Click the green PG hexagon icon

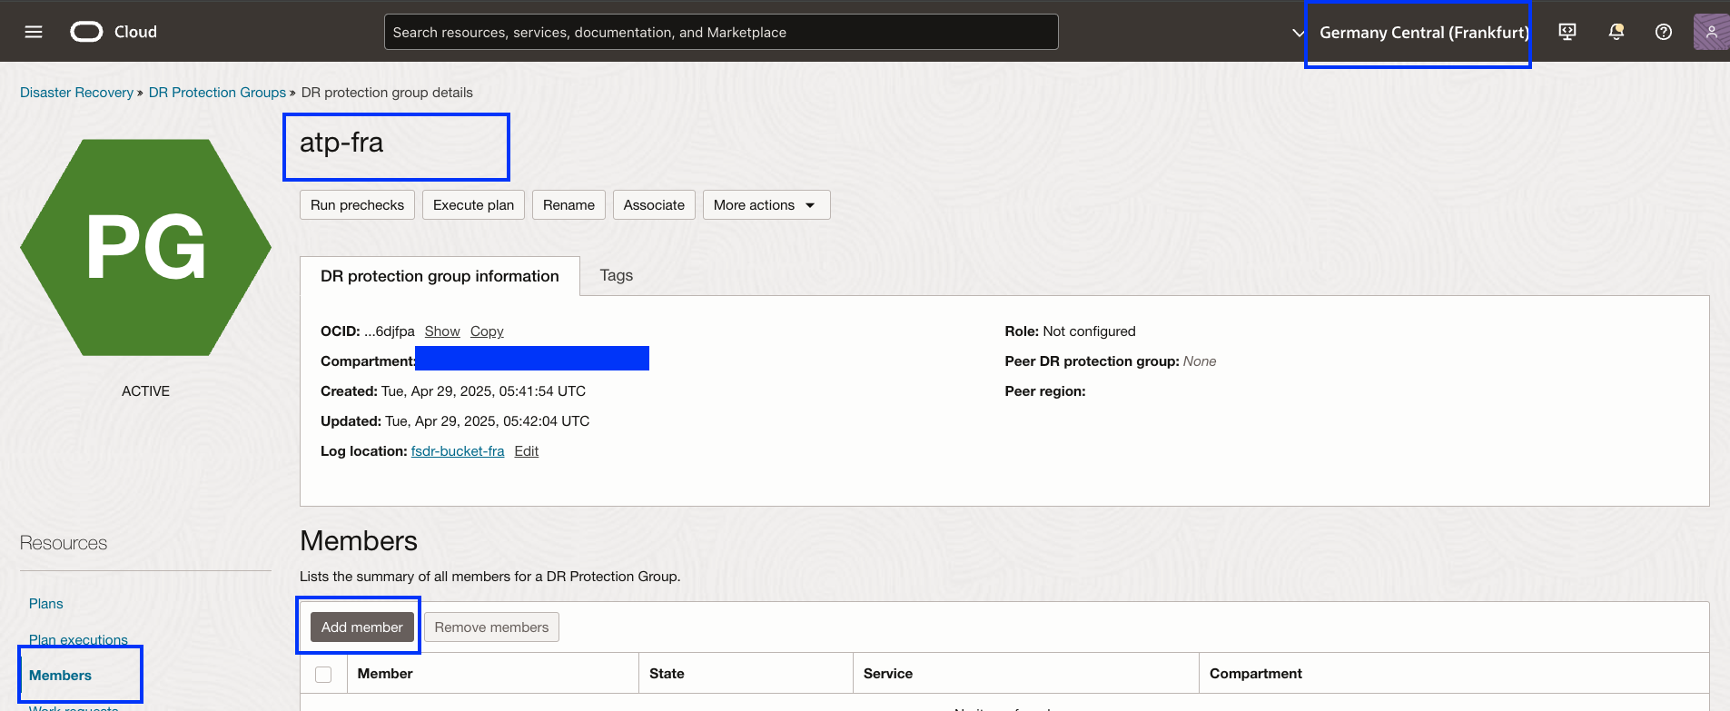coord(145,247)
